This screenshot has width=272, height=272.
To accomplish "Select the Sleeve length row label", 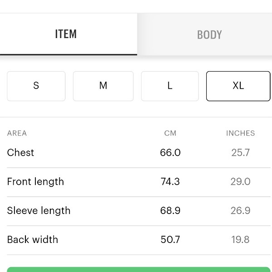I will pos(39,211).
